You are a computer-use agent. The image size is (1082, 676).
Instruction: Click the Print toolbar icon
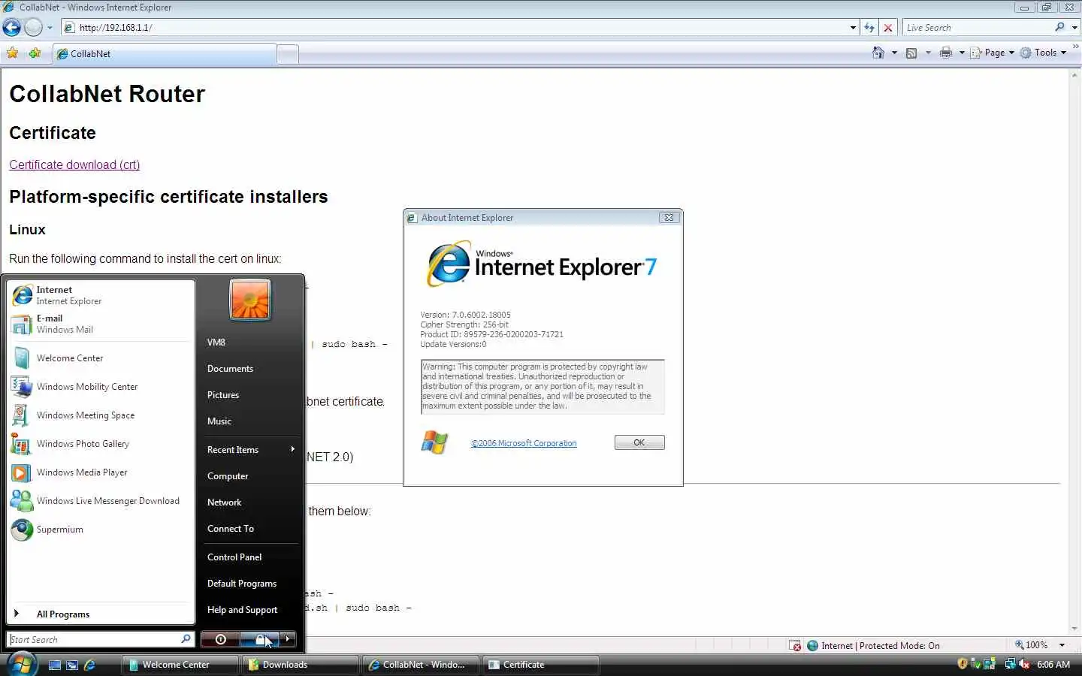click(x=946, y=53)
